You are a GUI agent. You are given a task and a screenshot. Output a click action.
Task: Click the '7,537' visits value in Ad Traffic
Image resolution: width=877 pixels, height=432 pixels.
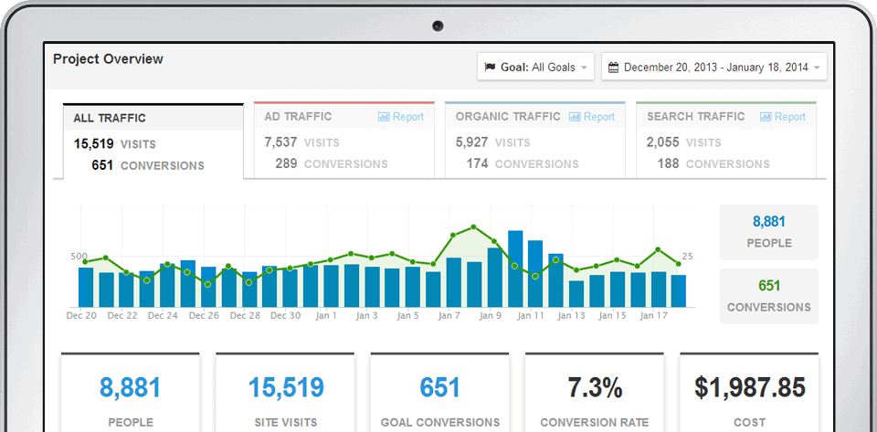pyautogui.click(x=280, y=142)
